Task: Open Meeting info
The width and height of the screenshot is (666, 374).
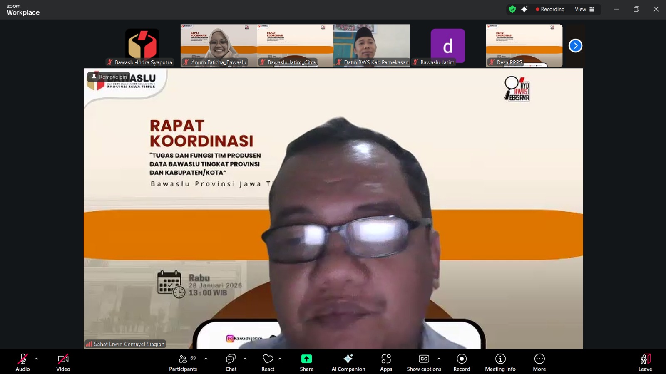Action: 500,362
